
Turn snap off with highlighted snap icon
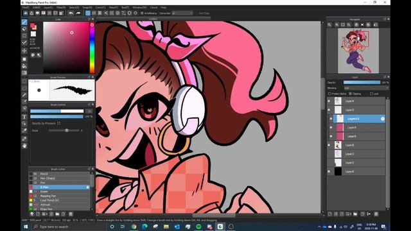(x=88, y=13)
